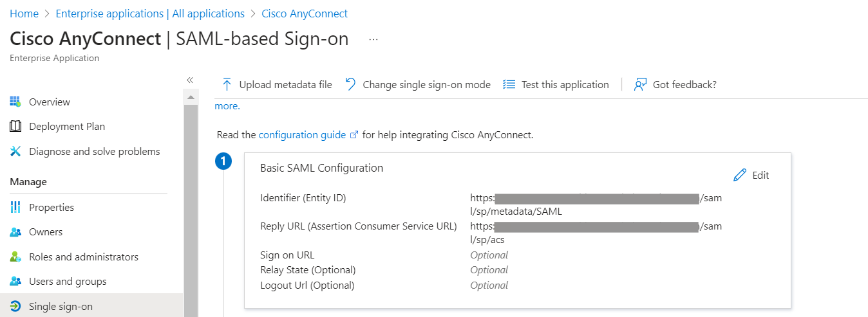Click the Optional value for Sign on URL

[489, 255]
